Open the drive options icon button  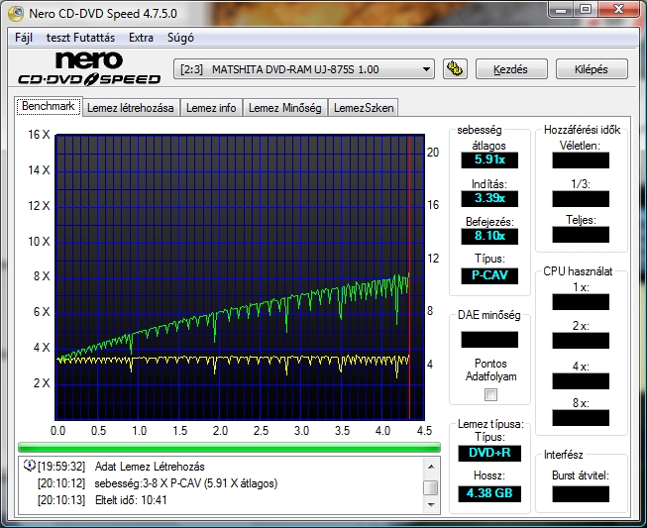point(455,68)
